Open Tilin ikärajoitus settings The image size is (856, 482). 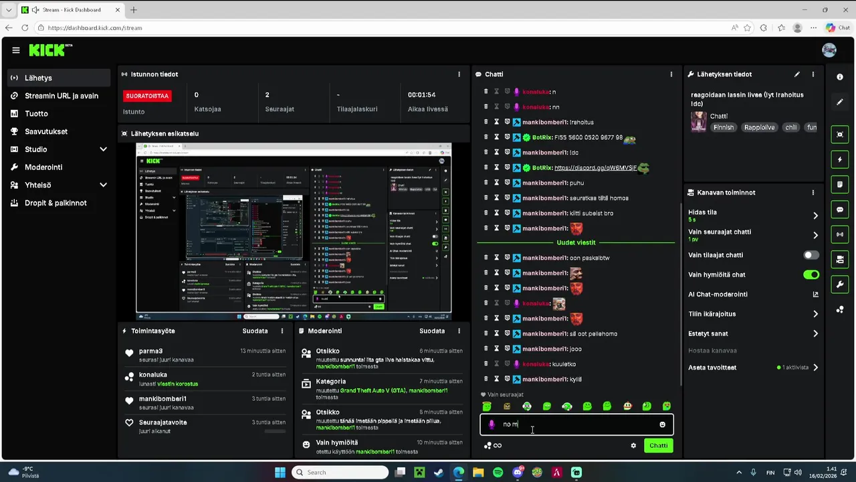click(x=753, y=314)
